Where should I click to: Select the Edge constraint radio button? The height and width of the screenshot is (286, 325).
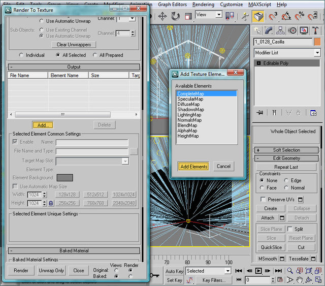287,180
